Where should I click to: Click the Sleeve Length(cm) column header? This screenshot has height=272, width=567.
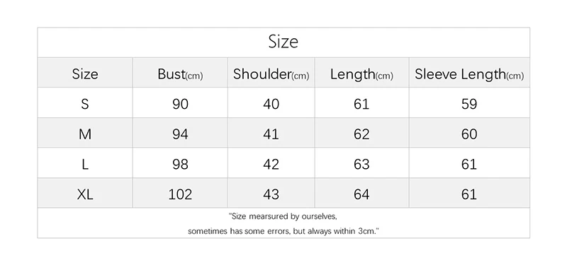click(469, 75)
